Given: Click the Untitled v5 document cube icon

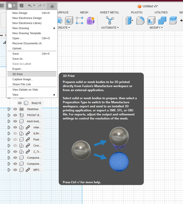Looking at the screenshot, I should point(139,6).
